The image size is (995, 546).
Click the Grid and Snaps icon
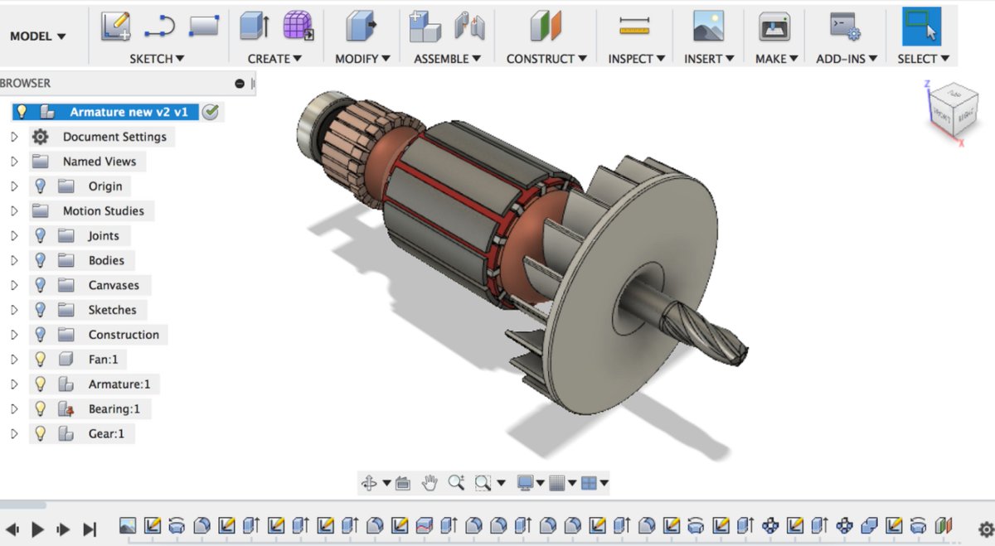[557, 482]
